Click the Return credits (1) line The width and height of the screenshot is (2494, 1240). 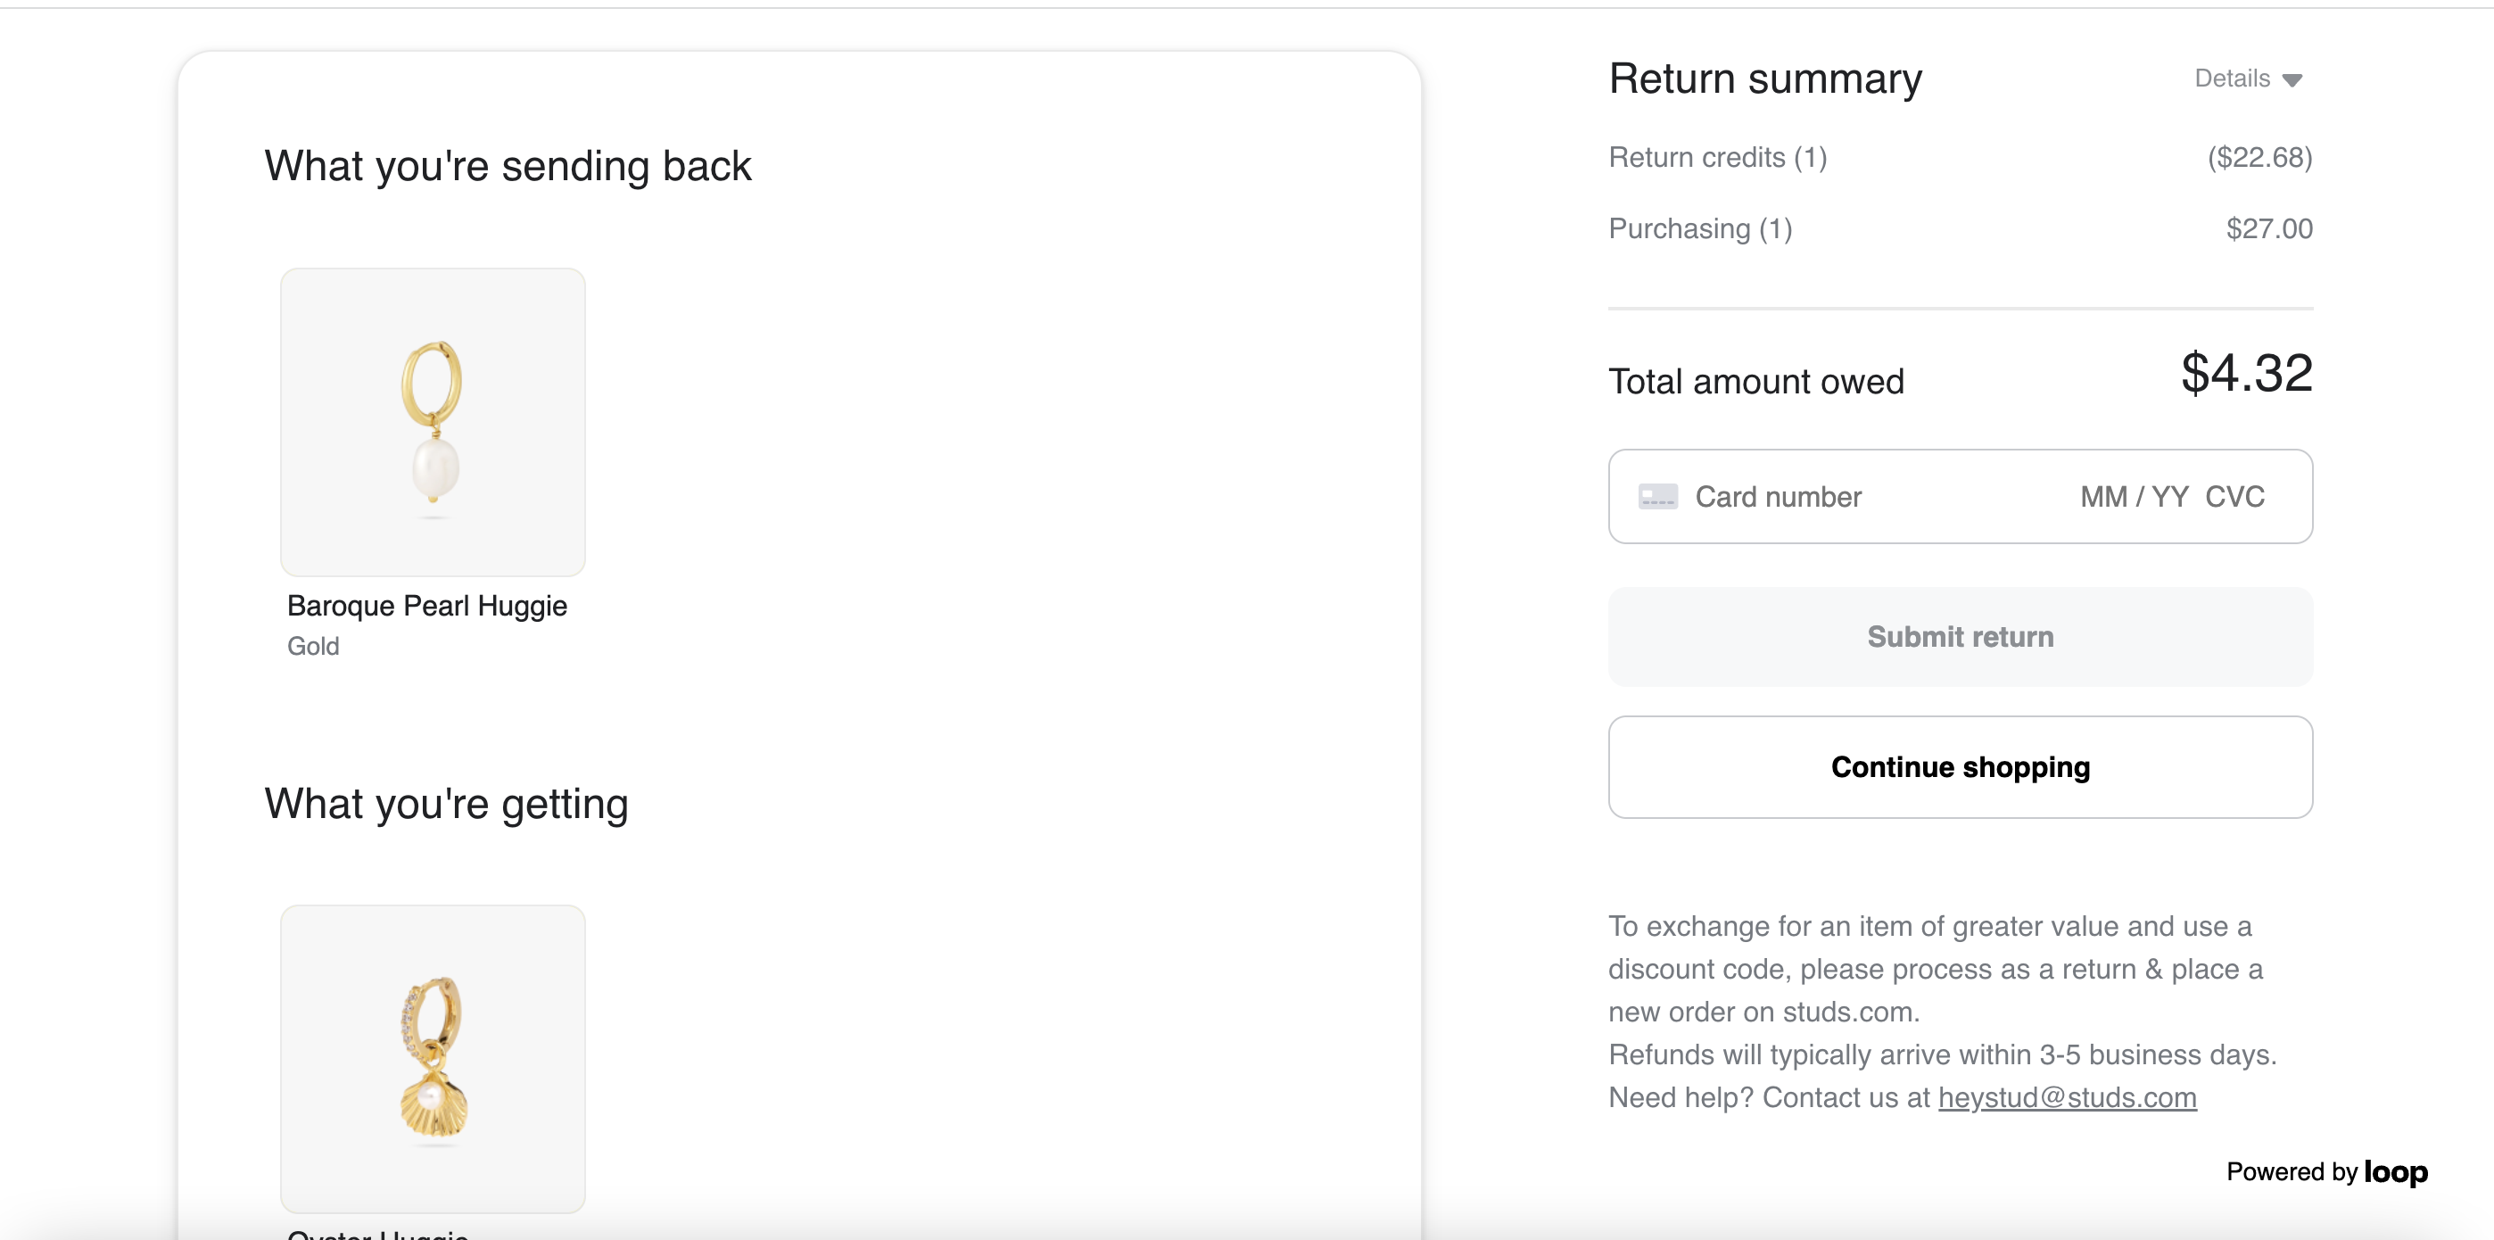1961,157
